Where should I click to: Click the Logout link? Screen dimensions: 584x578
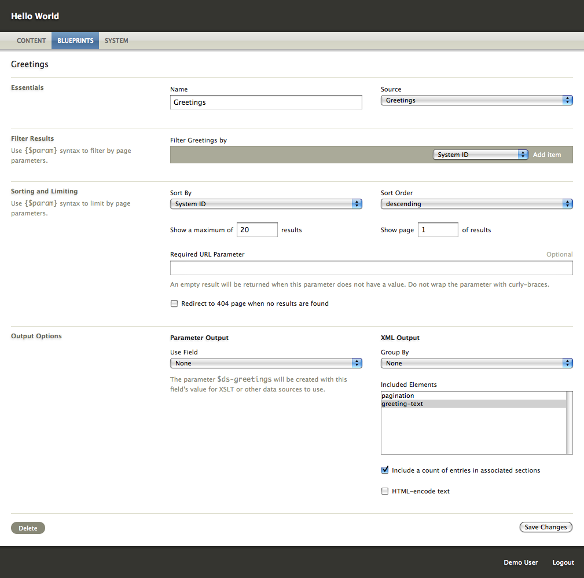click(563, 562)
